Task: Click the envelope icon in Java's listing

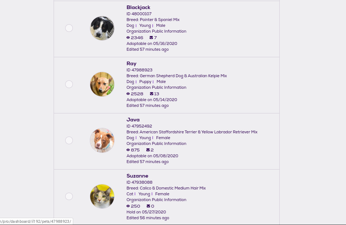Action: click(x=148, y=150)
